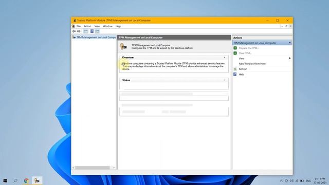Click the taskbar clock and date
The height and width of the screenshot is (185, 329).
point(320,180)
